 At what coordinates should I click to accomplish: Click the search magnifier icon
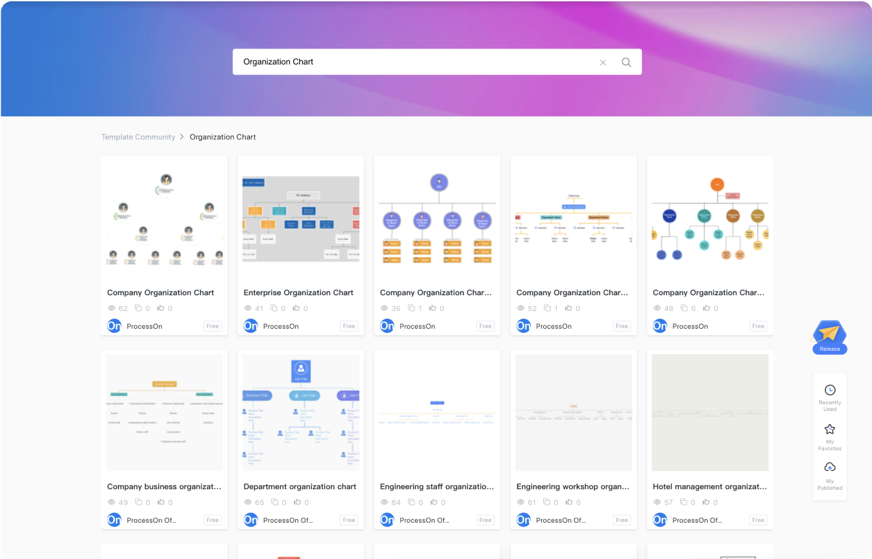click(x=626, y=62)
